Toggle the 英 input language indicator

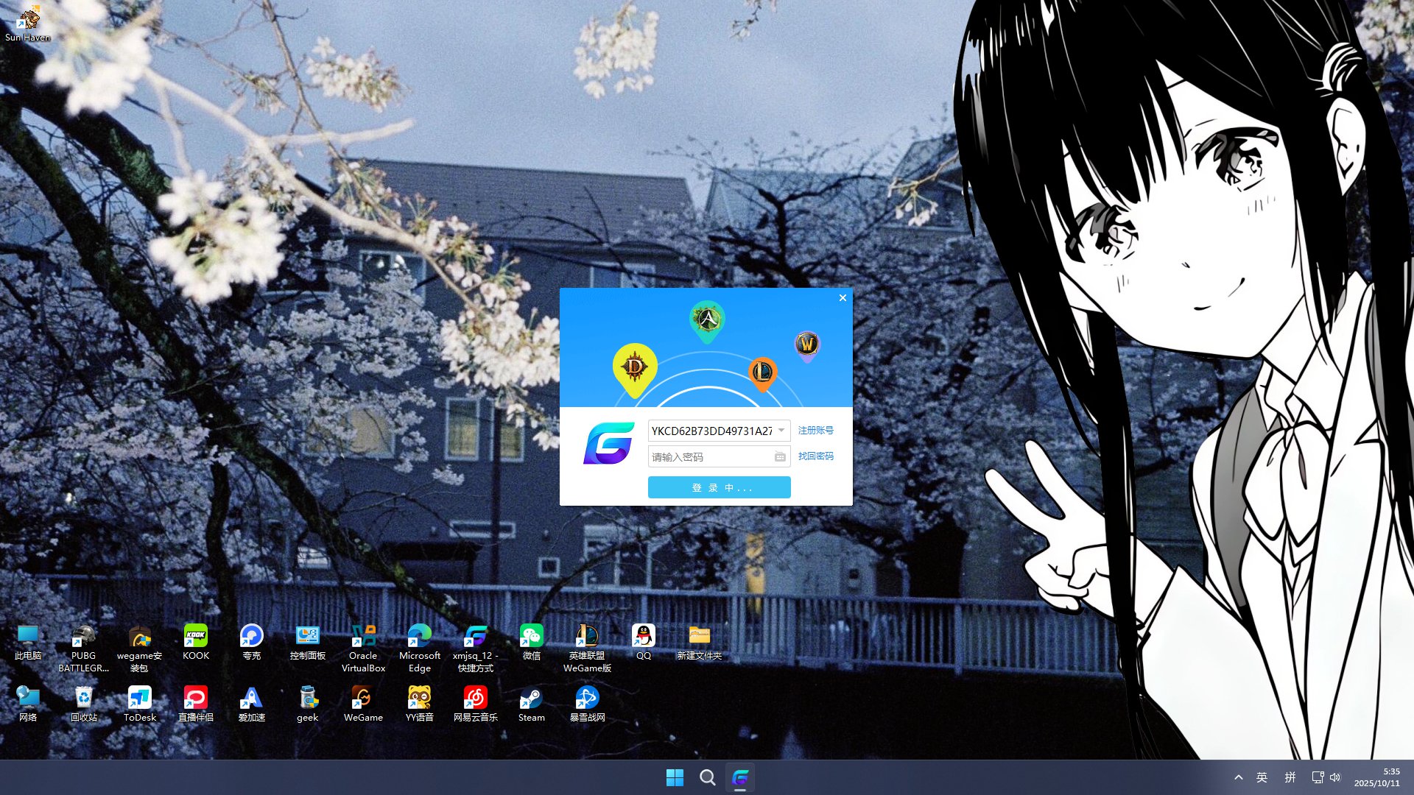point(1262,777)
